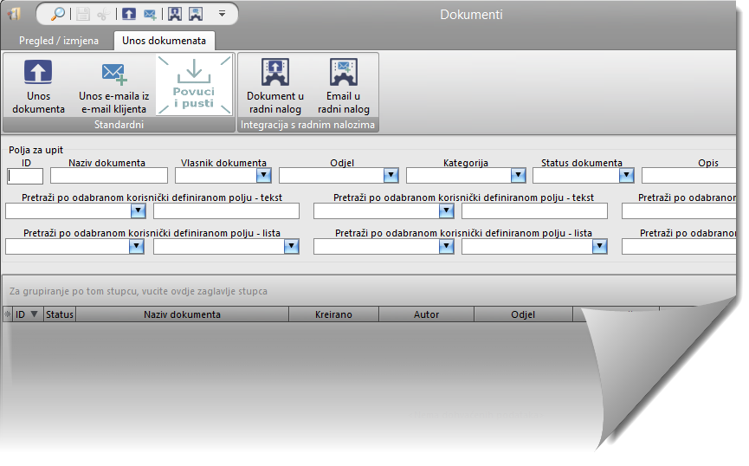Click the Naziv dokumenta query field

[109, 176]
